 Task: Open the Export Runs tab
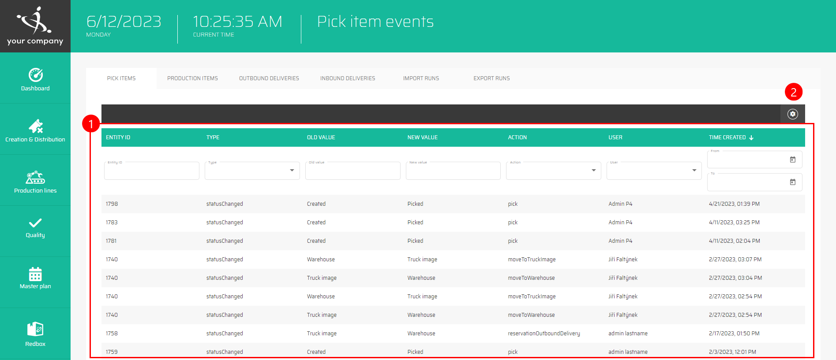491,78
